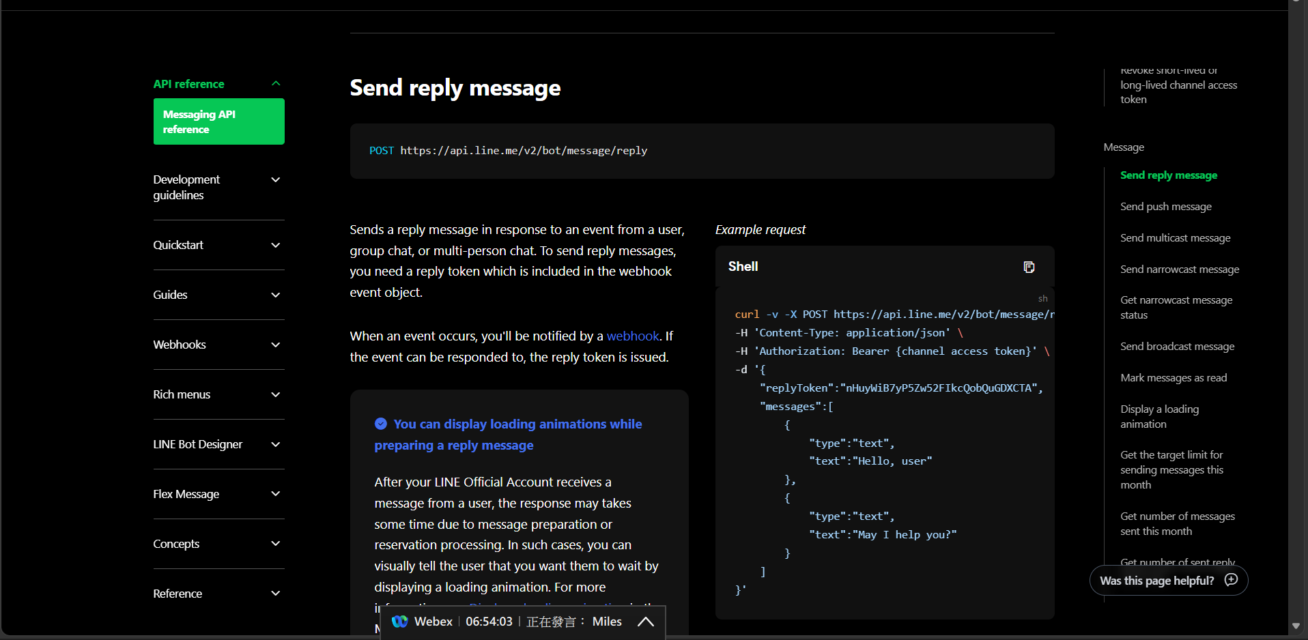Click the loading animations tip heading
The image size is (1308, 640).
508,435
